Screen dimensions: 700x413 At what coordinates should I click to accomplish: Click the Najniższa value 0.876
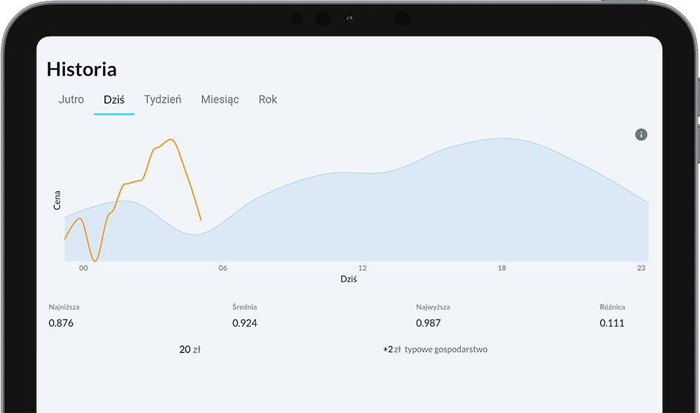pyautogui.click(x=61, y=323)
